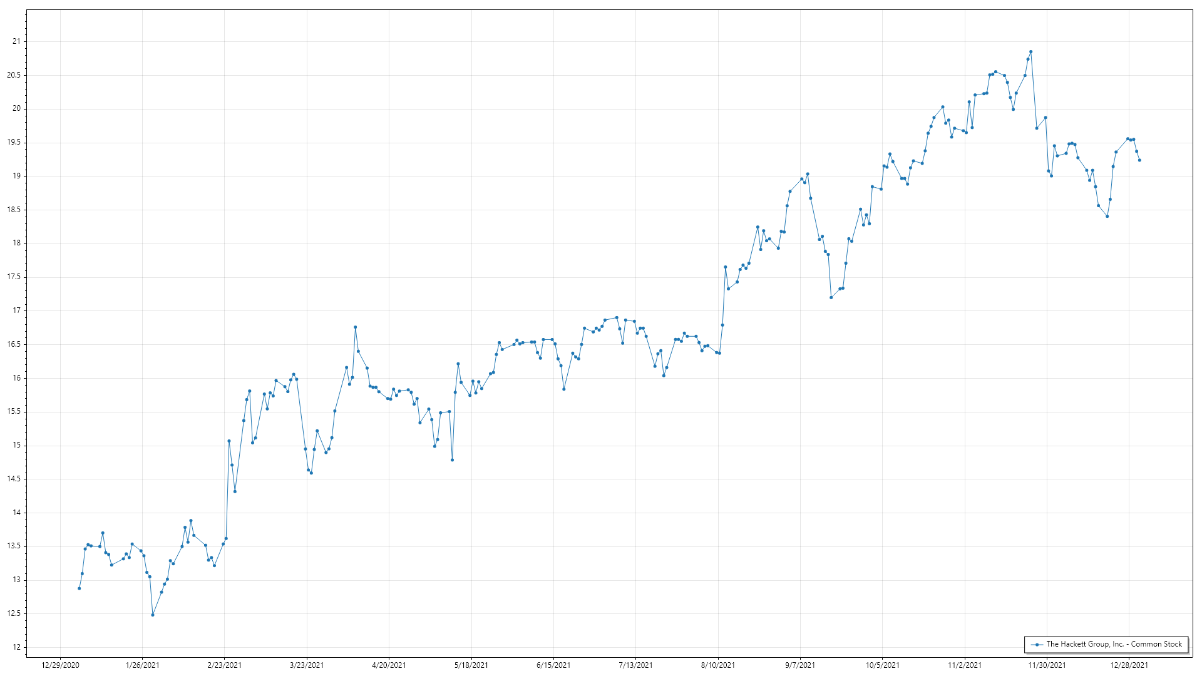Click the 4/20/2021 x-axis date label
Screen dimensions: 1202x676
point(389,665)
